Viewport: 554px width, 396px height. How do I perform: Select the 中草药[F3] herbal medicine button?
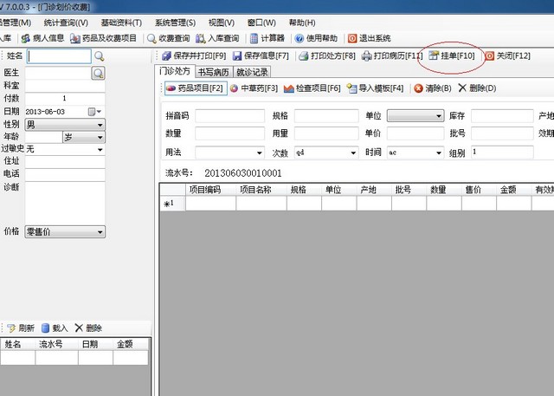point(253,88)
